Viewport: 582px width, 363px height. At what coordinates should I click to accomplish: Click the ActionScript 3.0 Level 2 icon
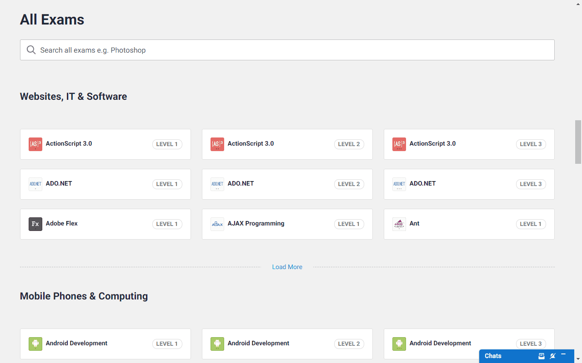click(217, 144)
